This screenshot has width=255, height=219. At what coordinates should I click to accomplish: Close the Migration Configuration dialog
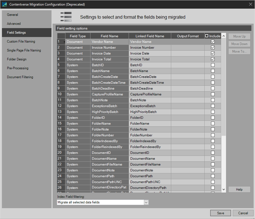251,4
